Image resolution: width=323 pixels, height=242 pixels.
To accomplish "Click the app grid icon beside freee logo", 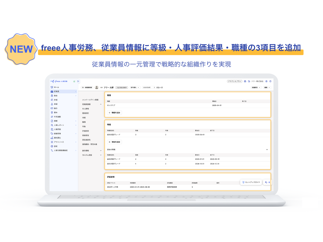I will click(74, 82).
